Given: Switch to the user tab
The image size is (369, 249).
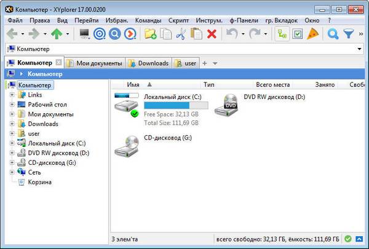Looking at the screenshot, I should click(186, 63).
